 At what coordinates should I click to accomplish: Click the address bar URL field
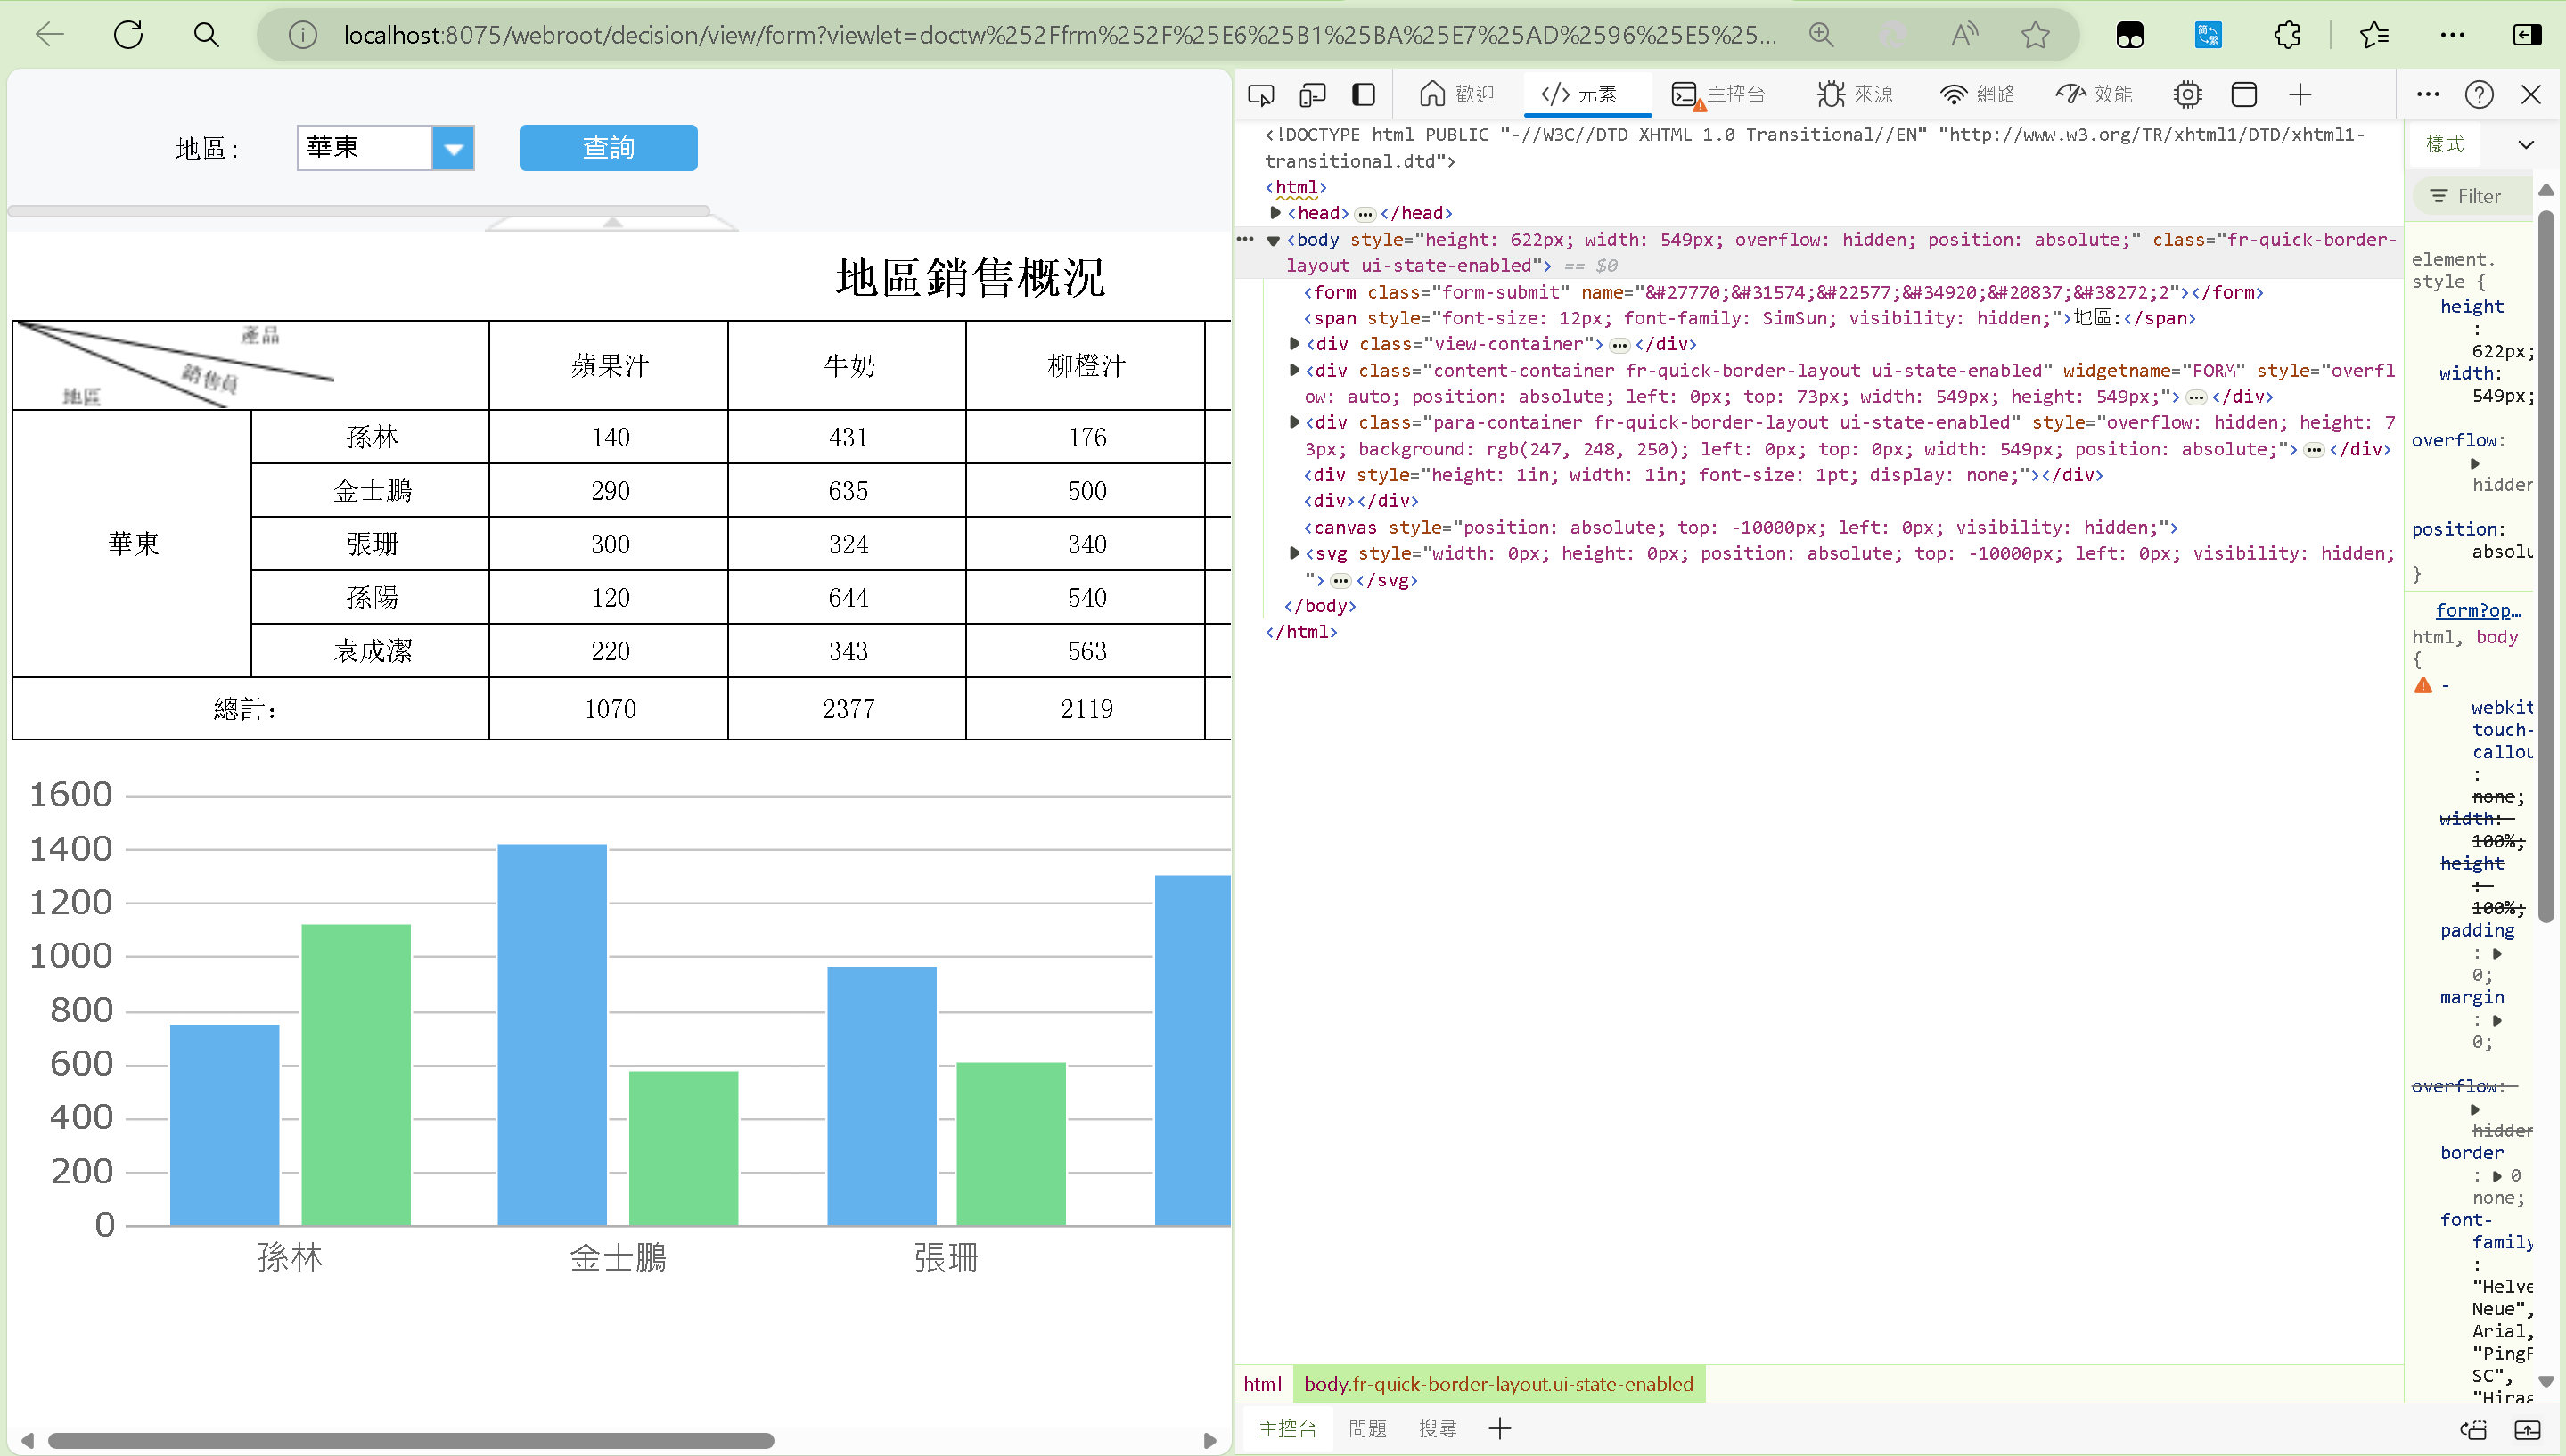pos(1060,35)
